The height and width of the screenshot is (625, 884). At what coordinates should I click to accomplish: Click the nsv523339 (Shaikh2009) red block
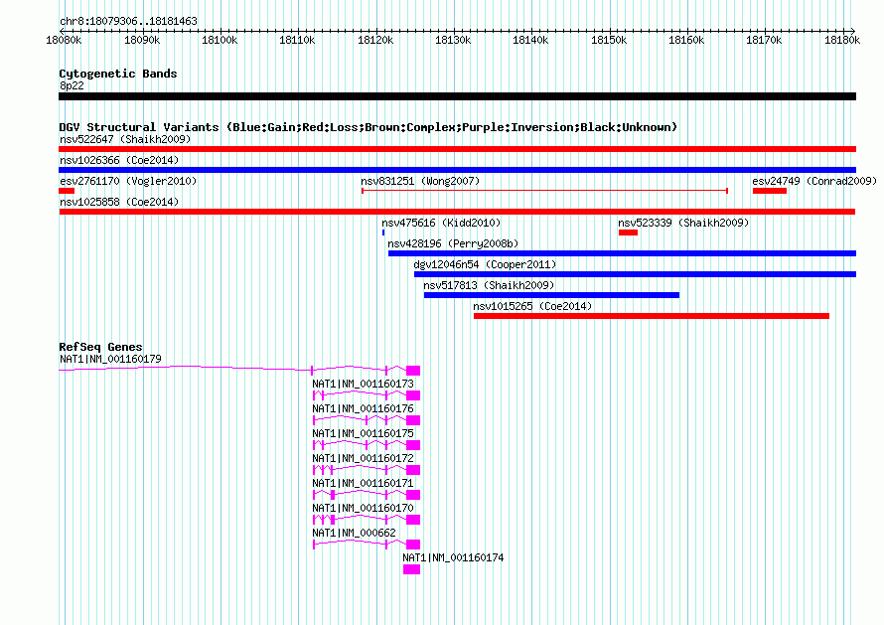click(x=628, y=233)
